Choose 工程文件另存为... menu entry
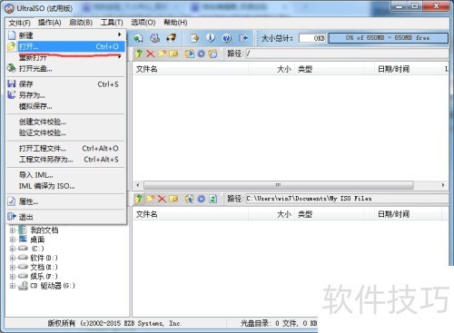 (66, 160)
